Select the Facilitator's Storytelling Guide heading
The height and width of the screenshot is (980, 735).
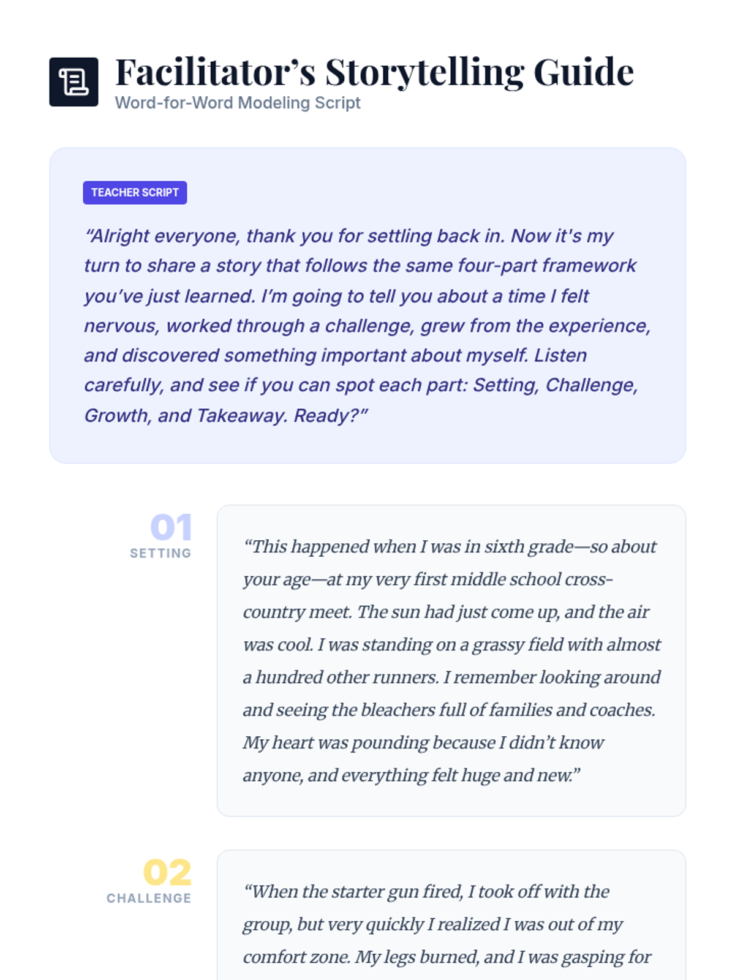pos(374,72)
